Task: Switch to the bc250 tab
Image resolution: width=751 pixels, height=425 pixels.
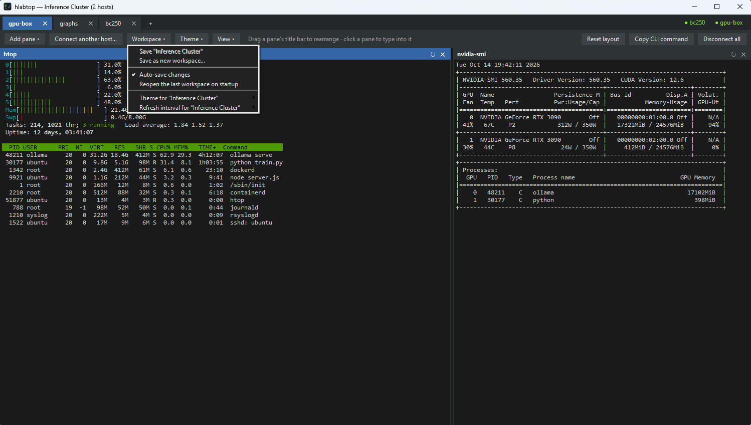Action: [x=113, y=24]
